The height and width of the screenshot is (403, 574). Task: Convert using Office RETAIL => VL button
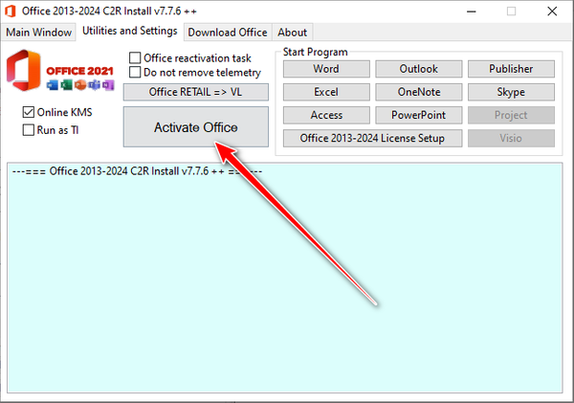[196, 92]
